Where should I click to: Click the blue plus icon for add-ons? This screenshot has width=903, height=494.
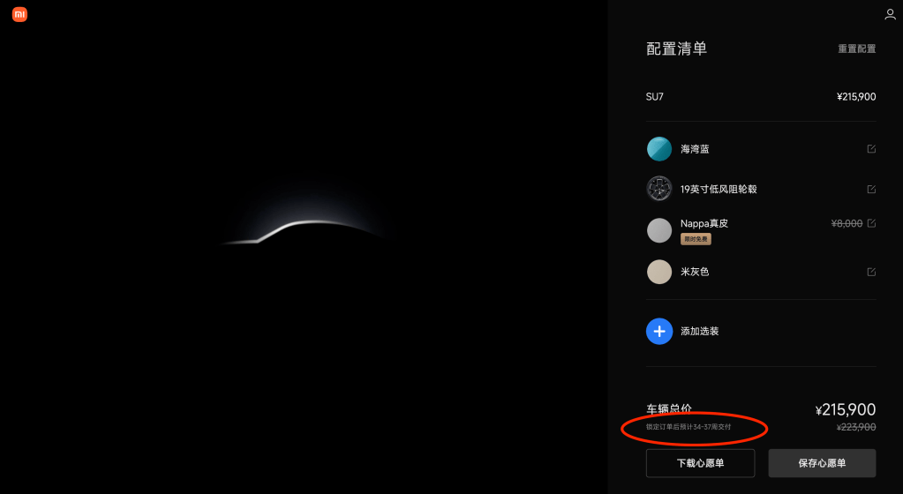click(x=659, y=331)
